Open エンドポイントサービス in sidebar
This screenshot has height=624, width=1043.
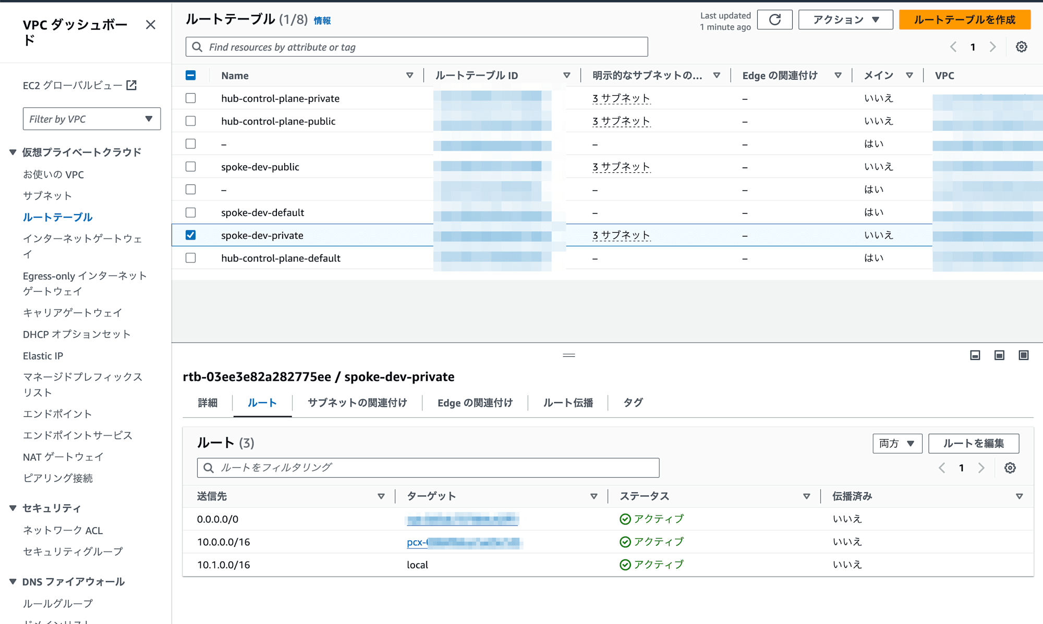78,435
